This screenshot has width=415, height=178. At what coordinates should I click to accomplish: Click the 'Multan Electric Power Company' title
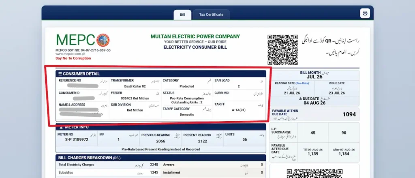click(195, 36)
